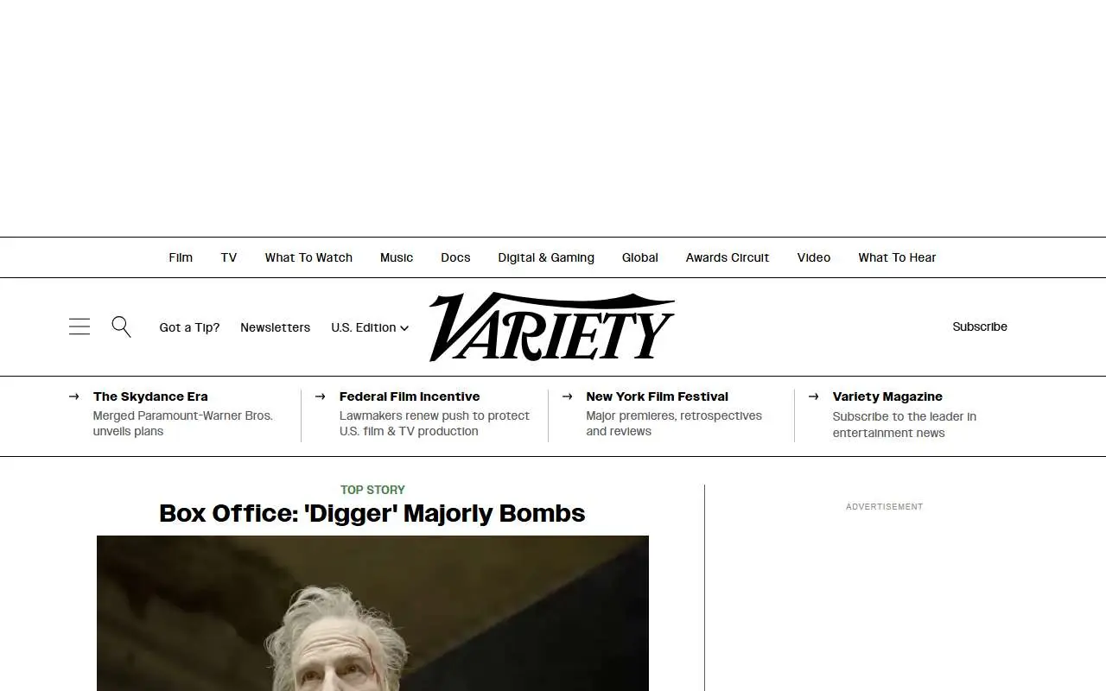
Task: Click the TOP STORY label
Action: click(372, 490)
